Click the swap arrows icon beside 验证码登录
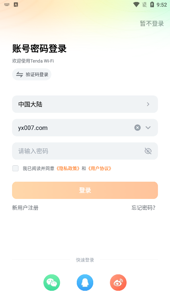This screenshot has width=170, height=302. click(x=19, y=74)
